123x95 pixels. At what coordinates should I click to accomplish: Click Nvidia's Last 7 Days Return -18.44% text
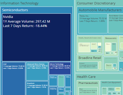click(25, 26)
